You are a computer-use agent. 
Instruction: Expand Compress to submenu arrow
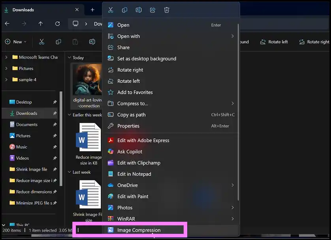[232, 103]
